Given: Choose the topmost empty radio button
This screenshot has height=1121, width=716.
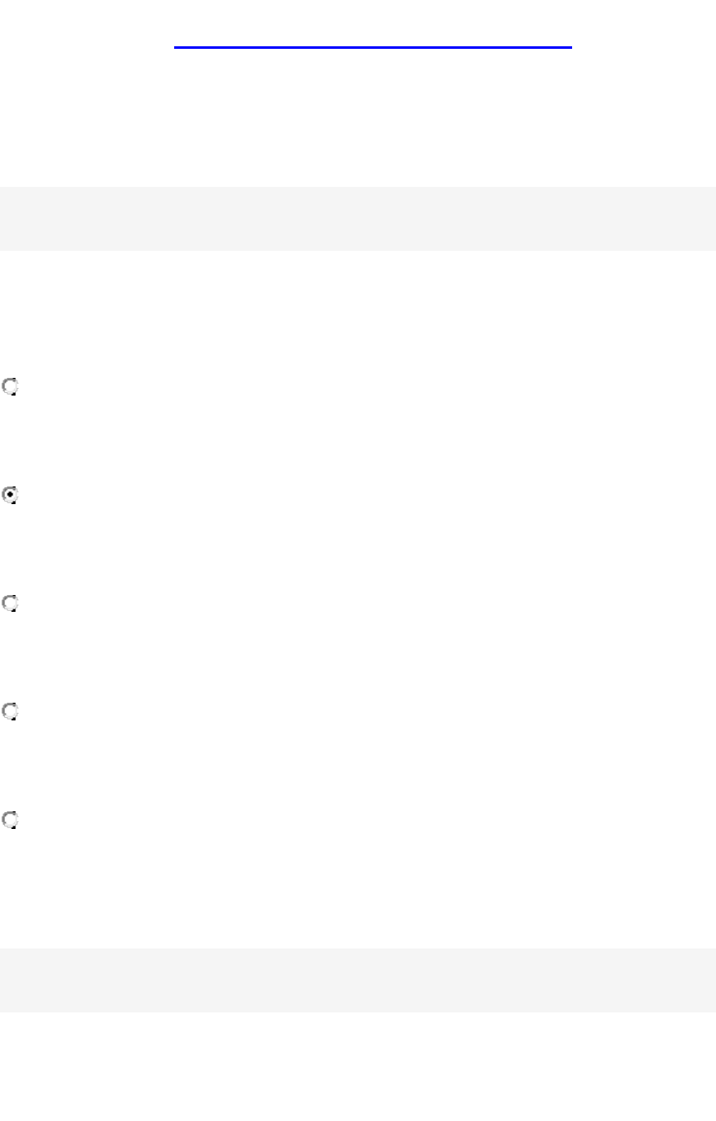Looking at the screenshot, I should tap(10, 387).
